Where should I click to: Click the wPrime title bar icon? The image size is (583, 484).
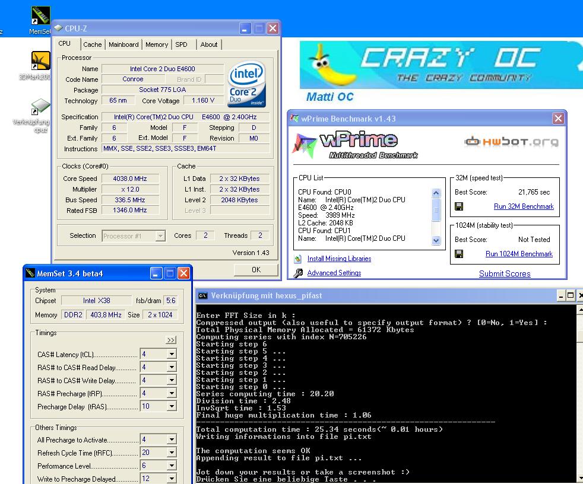[294, 119]
